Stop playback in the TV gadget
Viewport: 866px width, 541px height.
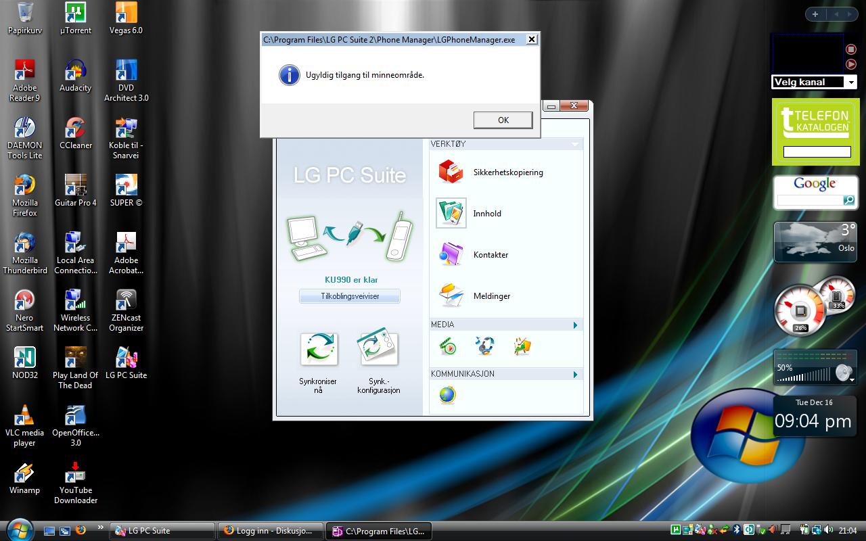point(851,49)
